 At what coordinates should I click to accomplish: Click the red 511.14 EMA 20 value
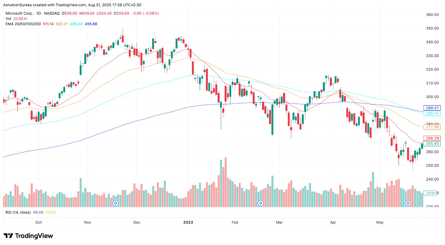(x=48, y=24)
